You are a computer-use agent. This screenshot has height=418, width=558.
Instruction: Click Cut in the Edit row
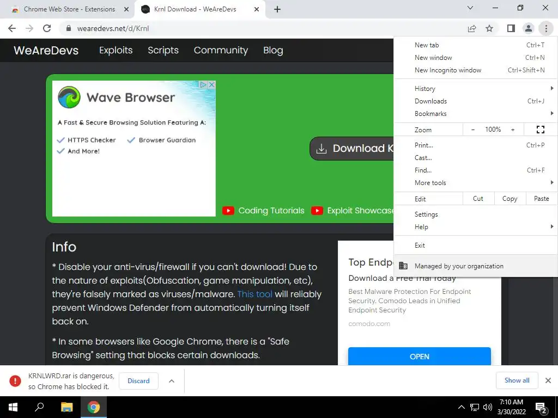coord(478,199)
